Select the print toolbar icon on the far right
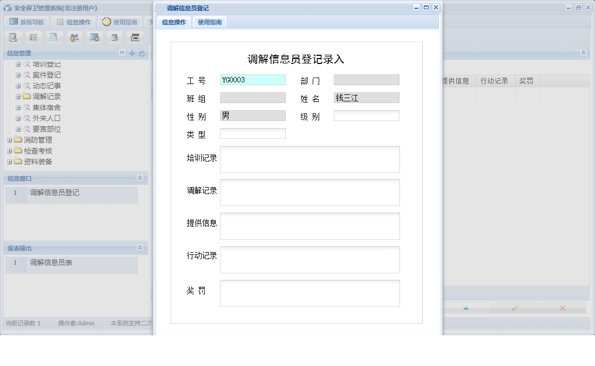 click(x=134, y=37)
